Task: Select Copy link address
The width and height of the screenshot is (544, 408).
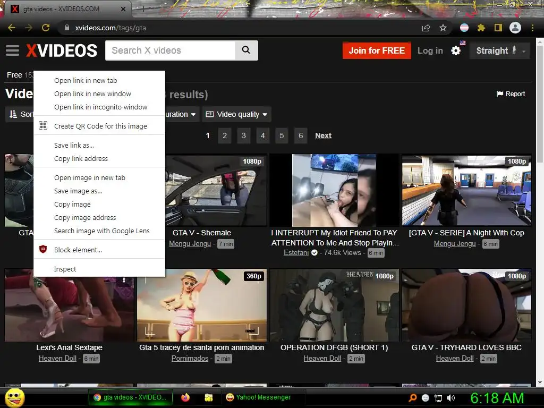Action: (x=99, y=158)
